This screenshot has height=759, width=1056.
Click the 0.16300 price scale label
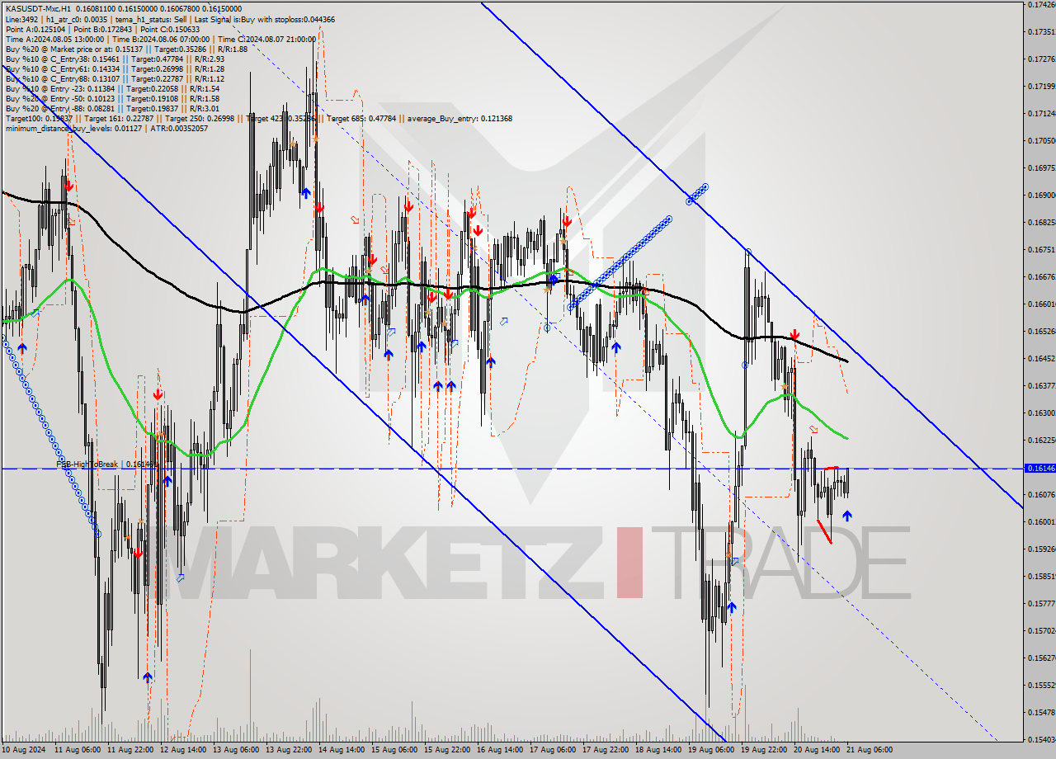(x=1041, y=412)
